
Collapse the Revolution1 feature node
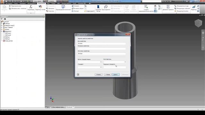point(2,31)
